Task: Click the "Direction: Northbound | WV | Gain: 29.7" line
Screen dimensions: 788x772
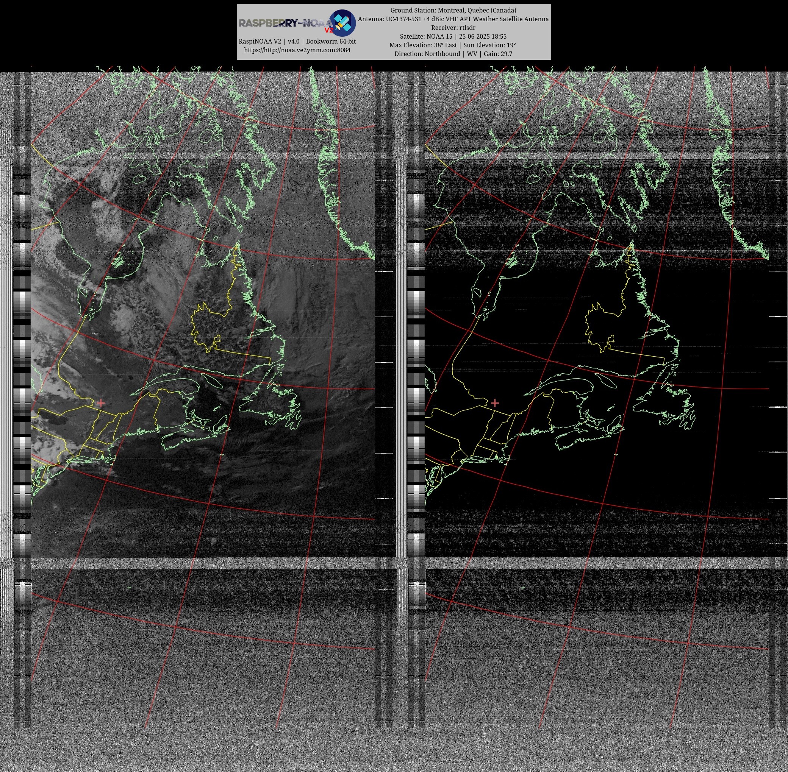Action: pyautogui.click(x=453, y=54)
